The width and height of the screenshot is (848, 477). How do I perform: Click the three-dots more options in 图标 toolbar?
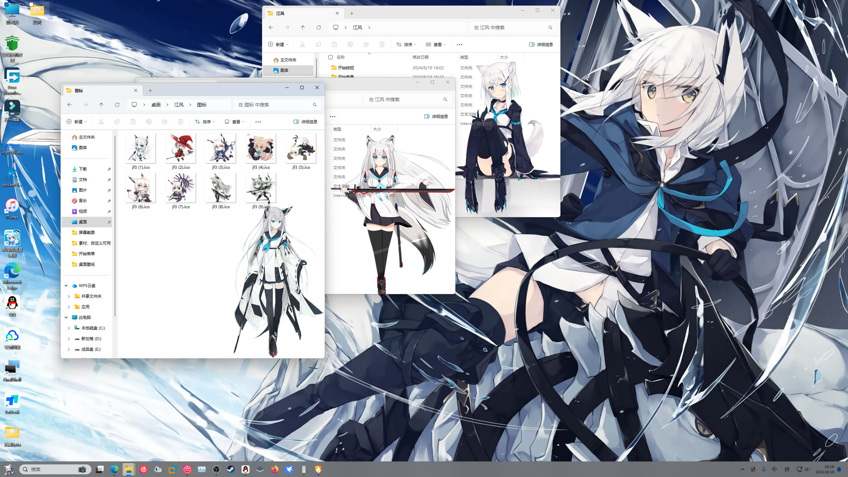pos(258,122)
